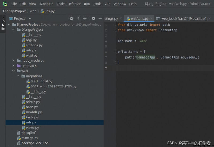
Task: Click the 'web' string on app_name line
Action: pos(143,41)
